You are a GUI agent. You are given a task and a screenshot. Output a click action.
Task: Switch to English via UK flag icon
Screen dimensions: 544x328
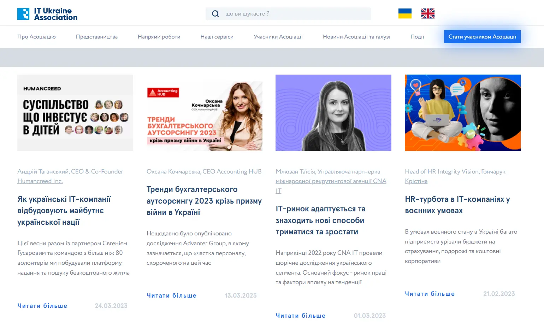point(428,13)
